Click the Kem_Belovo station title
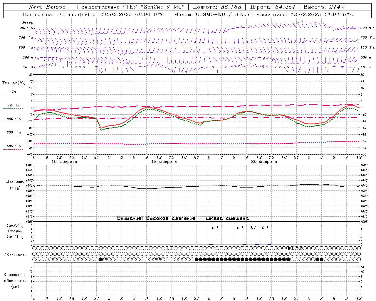 tap(47, 7)
